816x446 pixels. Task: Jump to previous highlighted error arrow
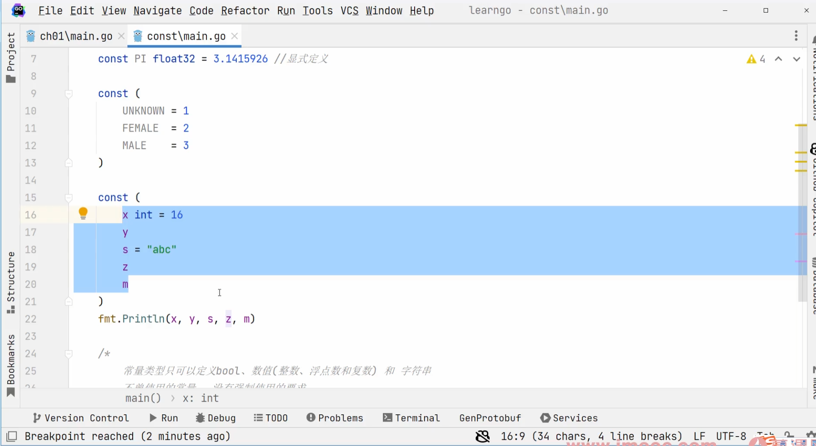(x=778, y=59)
